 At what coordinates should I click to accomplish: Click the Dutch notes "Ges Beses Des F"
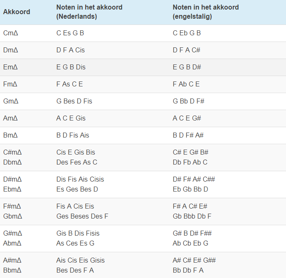82,216
